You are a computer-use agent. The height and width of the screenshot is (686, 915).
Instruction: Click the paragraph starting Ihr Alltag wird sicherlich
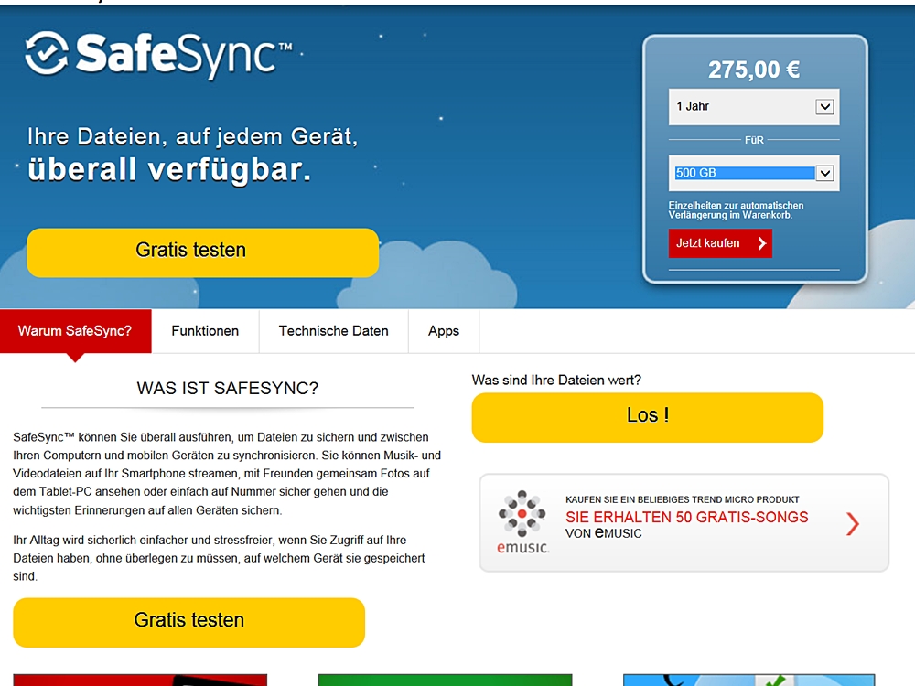[219, 558]
